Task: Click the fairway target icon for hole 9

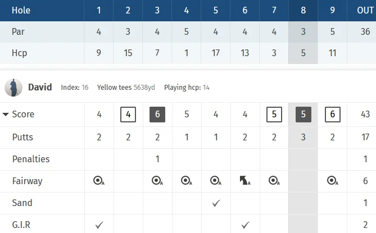Action: click(x=333, y=181)
